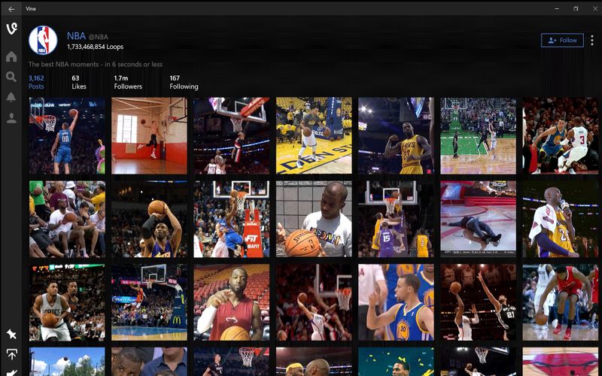Open the Spurs number 21 defending video
This screenshot has height=376, width=602.
pos(478,302)
